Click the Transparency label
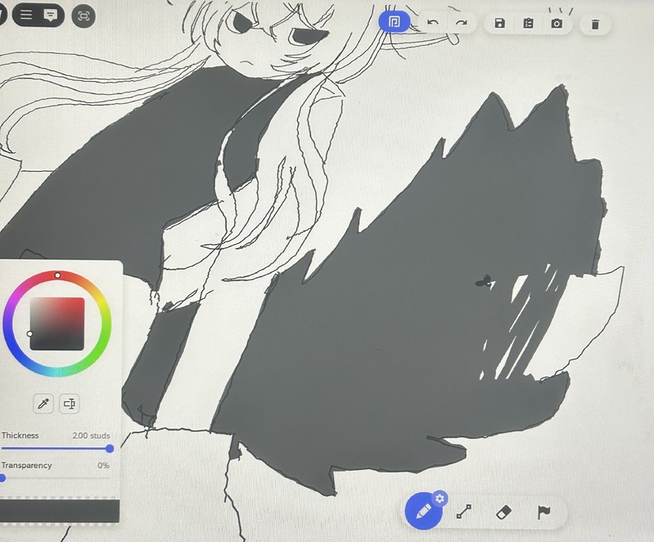The width and height of the screenshot is (654, 542). pyautogui.click(x=26, y=465)
